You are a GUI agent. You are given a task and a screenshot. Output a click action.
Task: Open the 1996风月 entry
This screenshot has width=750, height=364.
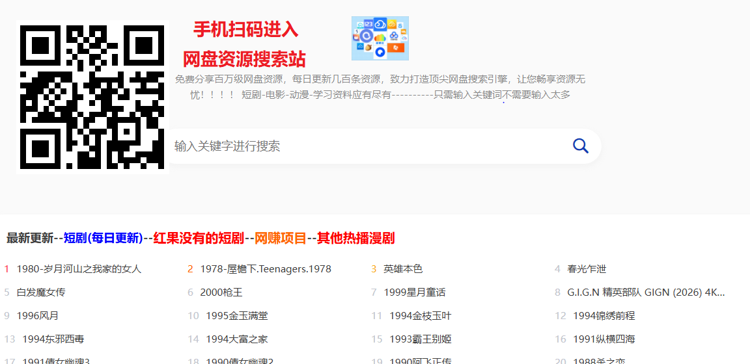coord(38,316)
